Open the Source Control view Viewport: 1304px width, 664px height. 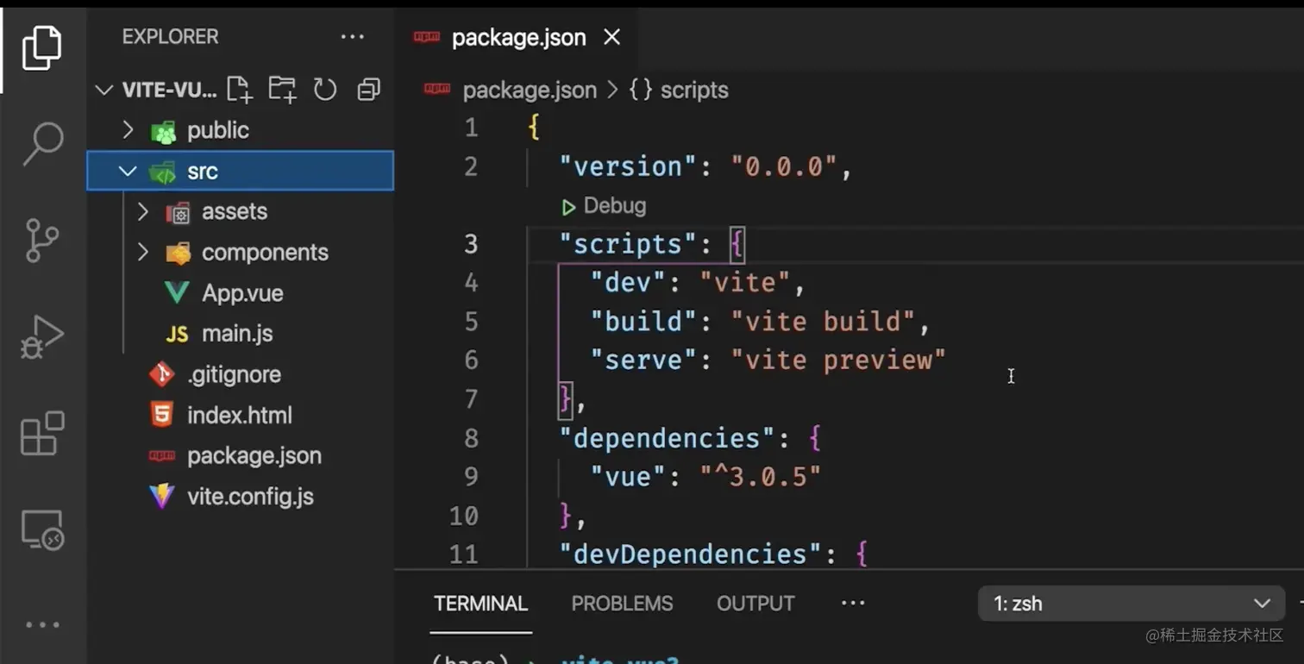[41, 241]
